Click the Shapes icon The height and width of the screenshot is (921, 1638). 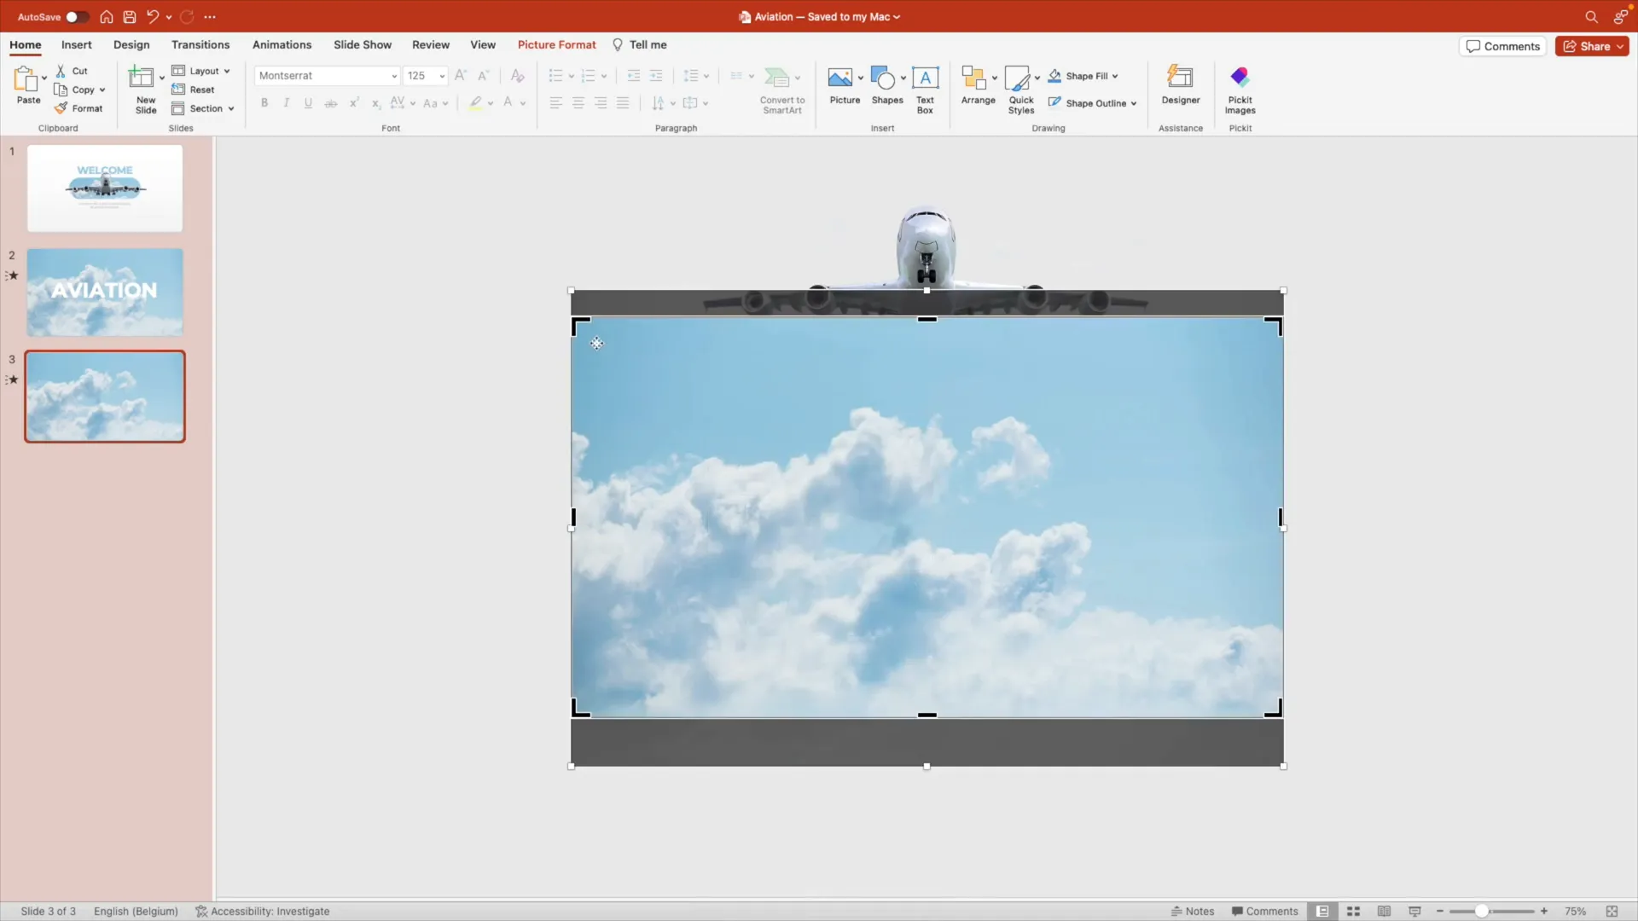(x=884, y=78)
